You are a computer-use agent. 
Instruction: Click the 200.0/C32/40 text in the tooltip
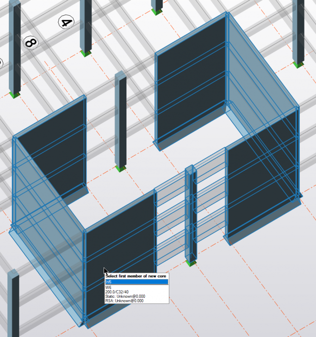(x=117, y=292)
